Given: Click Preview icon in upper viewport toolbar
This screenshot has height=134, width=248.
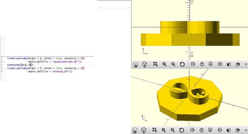Looking at the screenshot, I should click(x=136, y=64).
